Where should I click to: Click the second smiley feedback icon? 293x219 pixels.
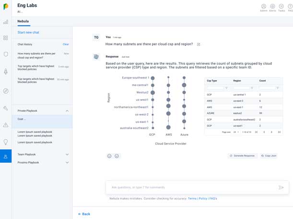[x=117, y=156]
